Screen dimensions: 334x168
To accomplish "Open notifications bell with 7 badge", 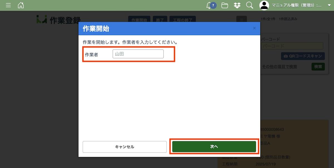I will point(209,5).
